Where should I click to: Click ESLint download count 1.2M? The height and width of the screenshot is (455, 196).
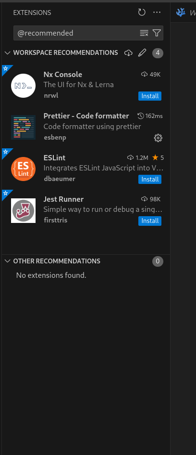click(138, 158)
